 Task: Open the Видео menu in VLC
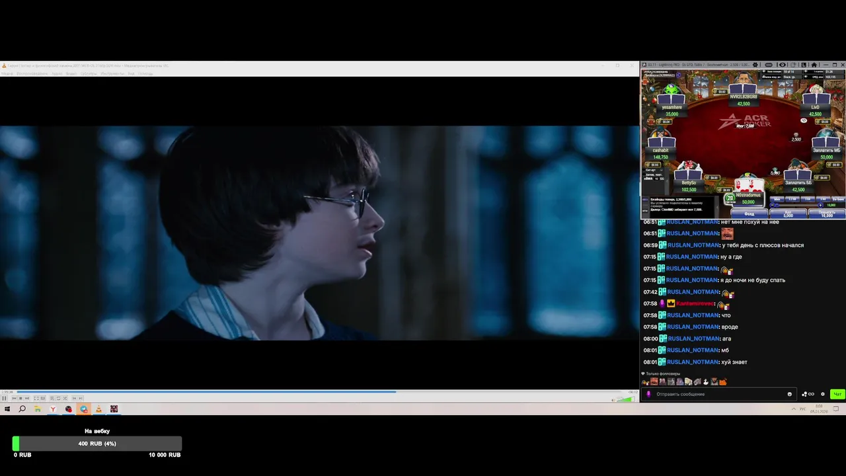[x=71, y=73]
